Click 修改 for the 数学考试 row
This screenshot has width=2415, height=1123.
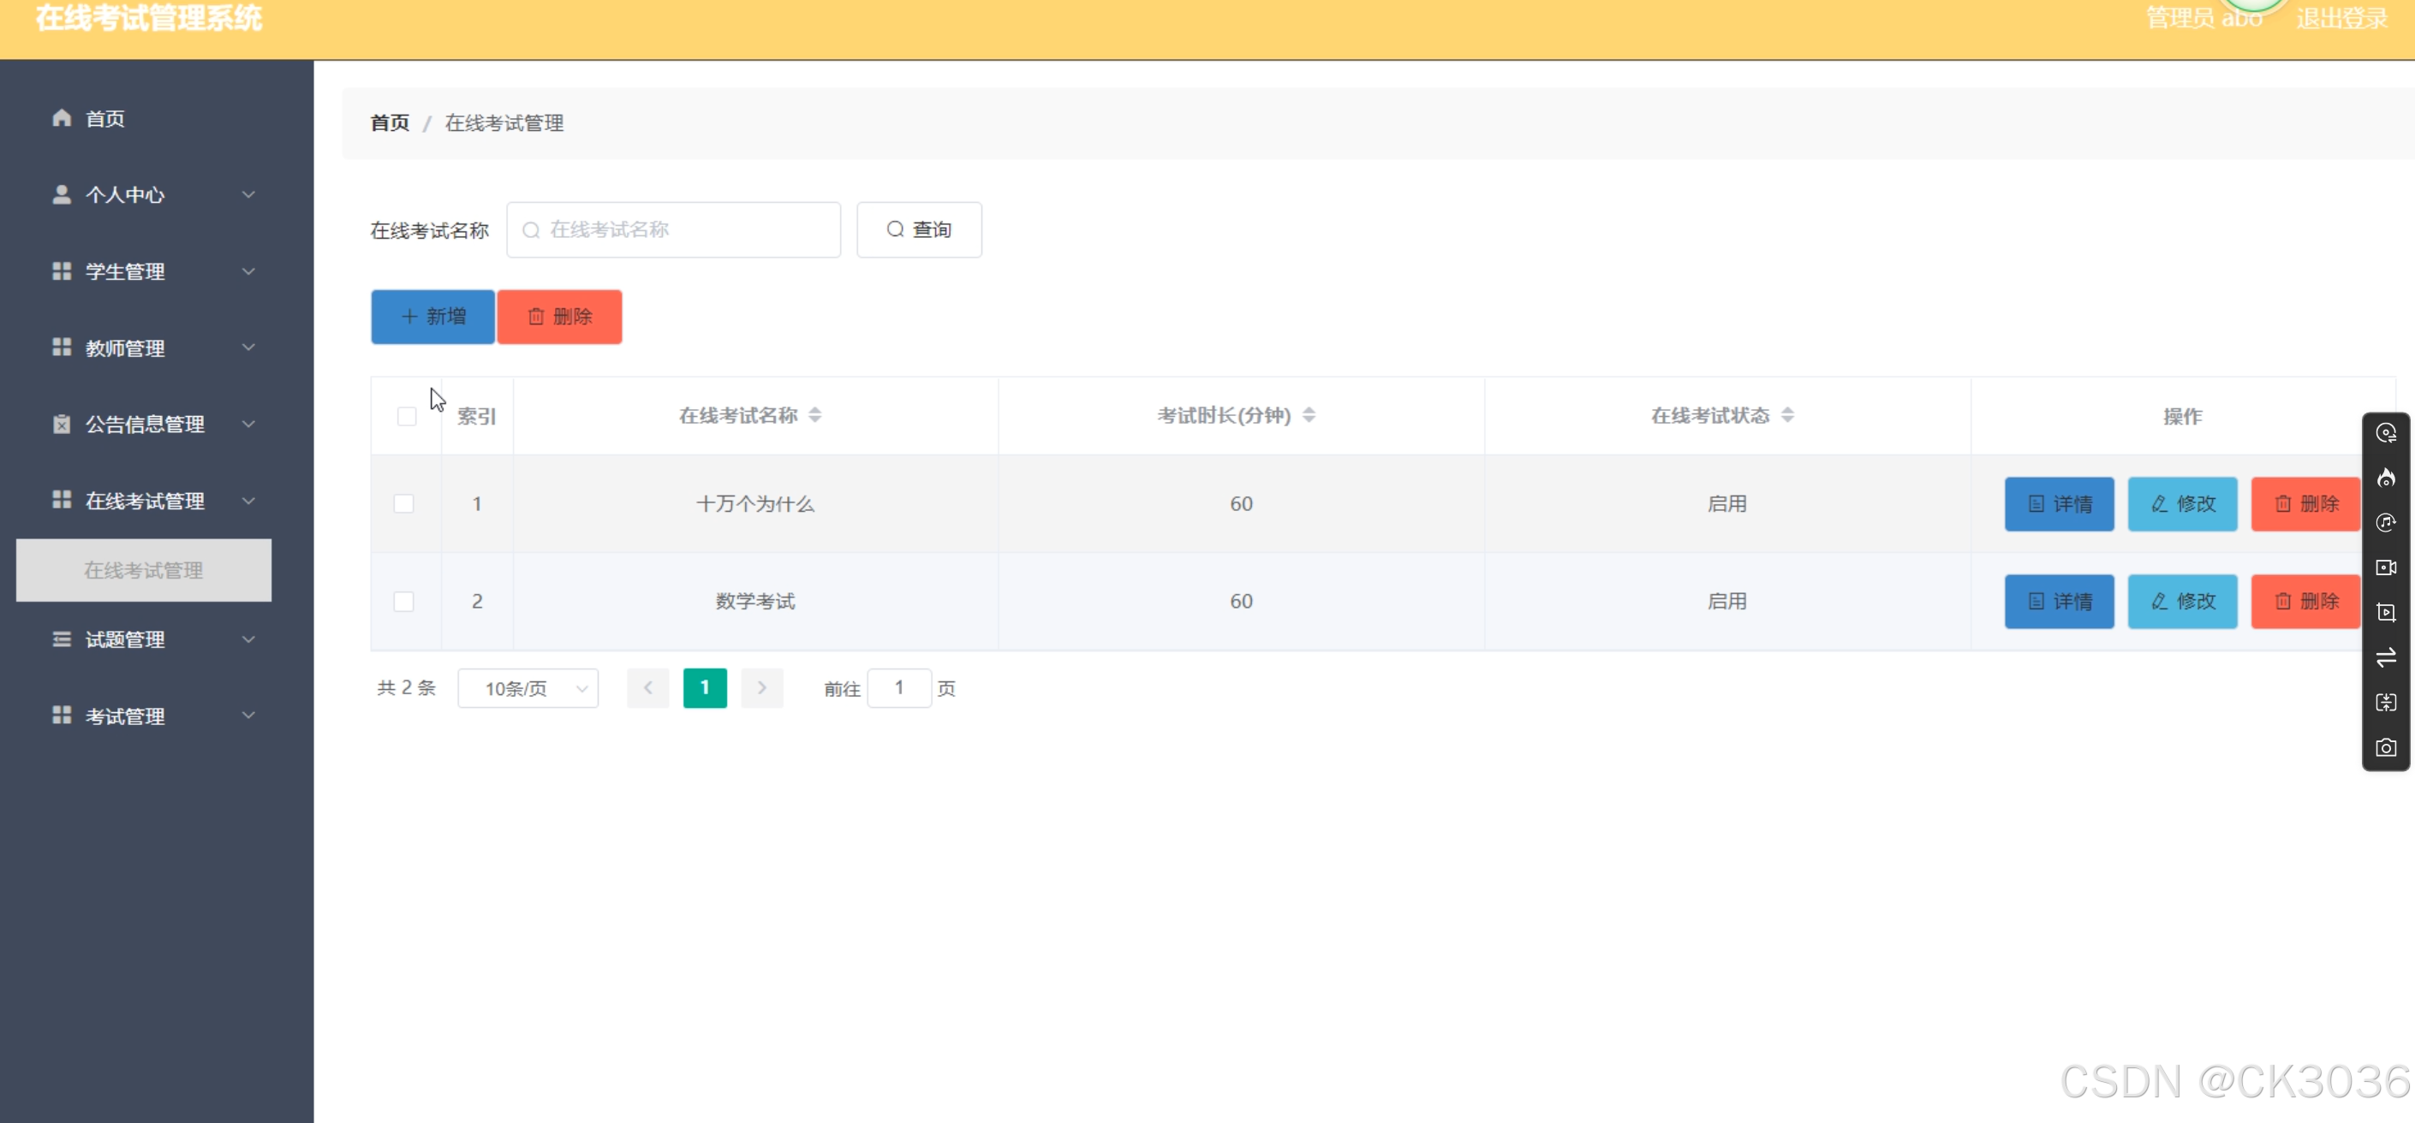pyautogui.click(x=2181, y=602)
